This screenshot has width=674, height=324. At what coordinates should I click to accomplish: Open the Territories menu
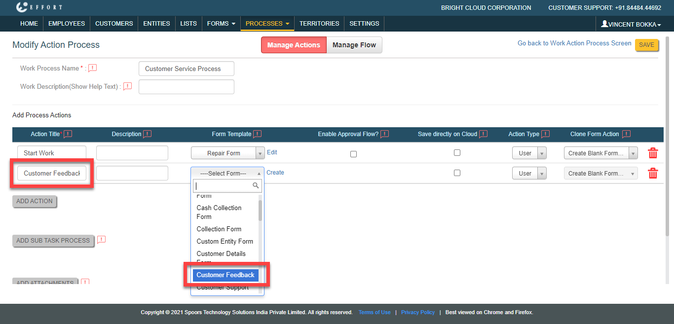[x=319, y=24]
